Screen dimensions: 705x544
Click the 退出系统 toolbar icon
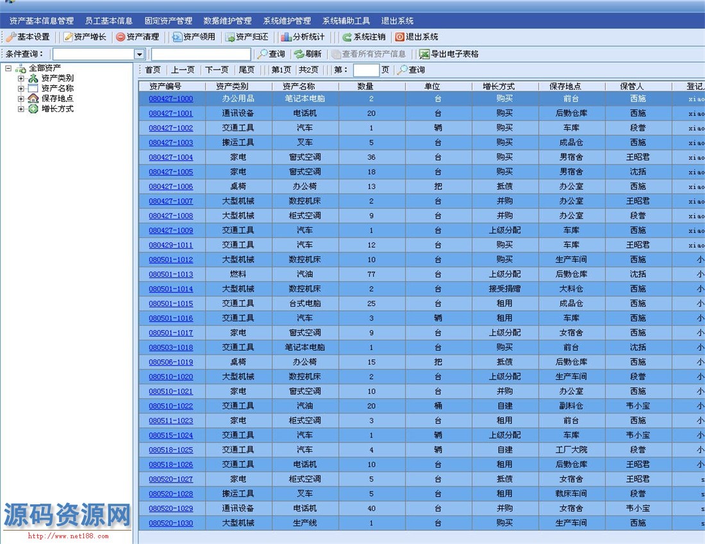click(x=399, y=37)
